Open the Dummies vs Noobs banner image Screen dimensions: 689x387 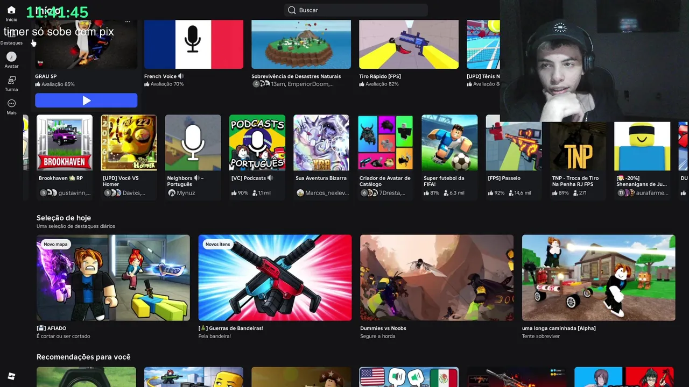(437, 277)
